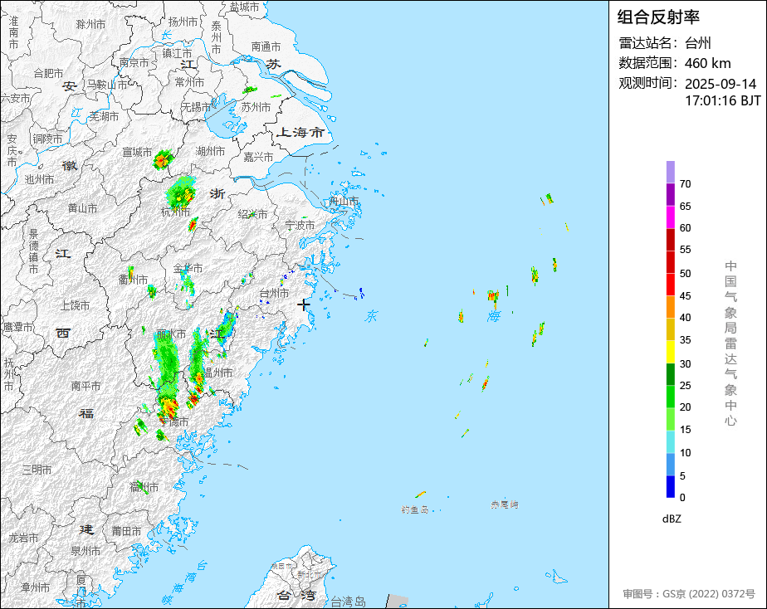Click the 漳州市 city label
The image size is (767, 609).
tap(35, 587)
